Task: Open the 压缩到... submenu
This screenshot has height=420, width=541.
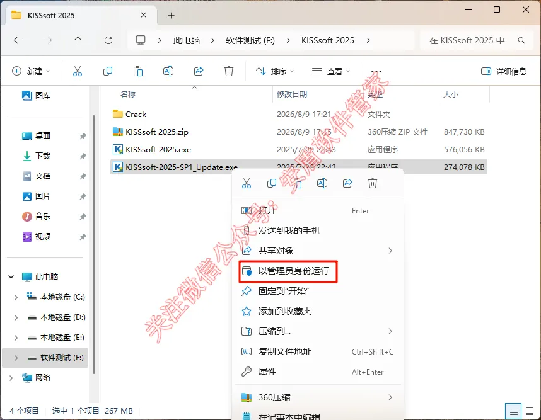Action: tap(317, 331)
